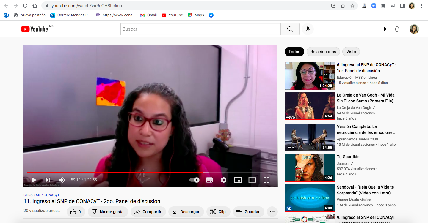Open the YouTube bookmark in bookmarks bar
Image resolution: width=428 pixels, height=223 pixels.
point(172,15)
